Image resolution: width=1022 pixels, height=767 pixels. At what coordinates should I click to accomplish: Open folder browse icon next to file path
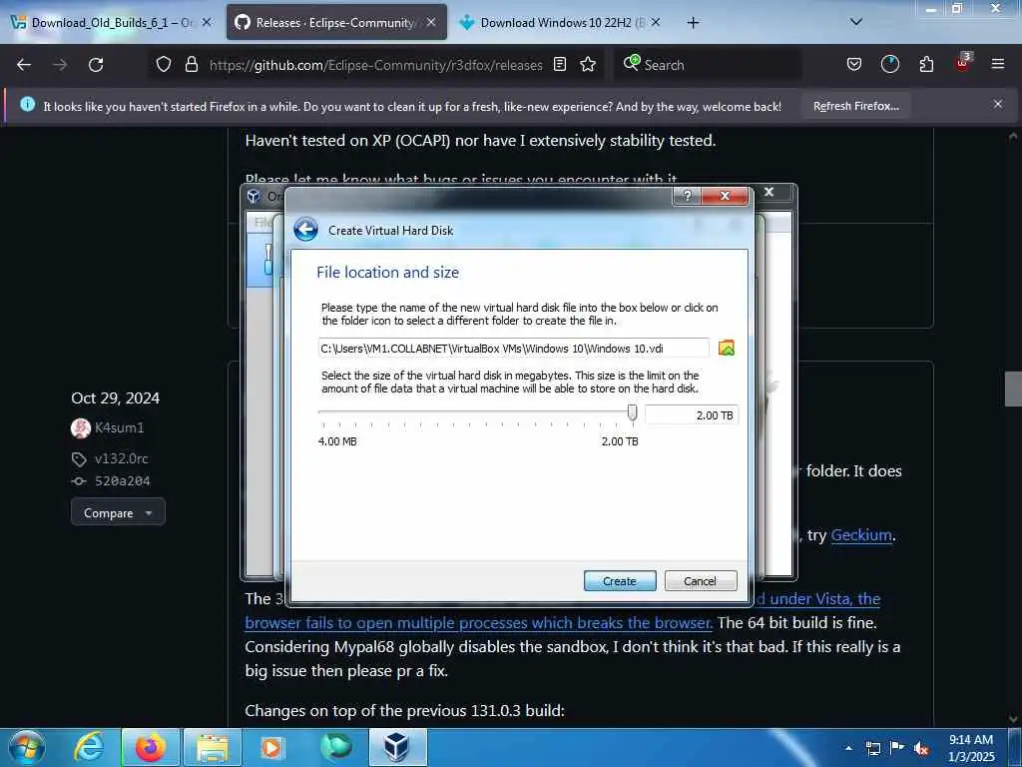[727, 348]
